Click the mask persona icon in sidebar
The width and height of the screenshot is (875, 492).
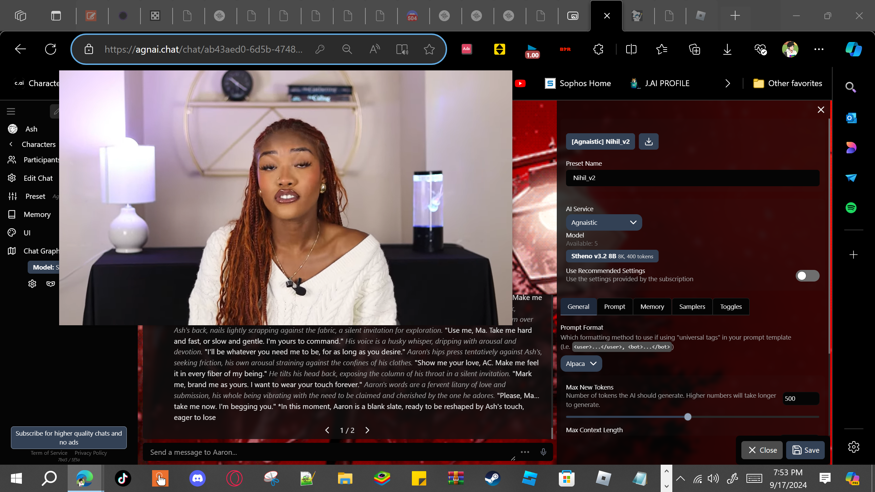51,284
